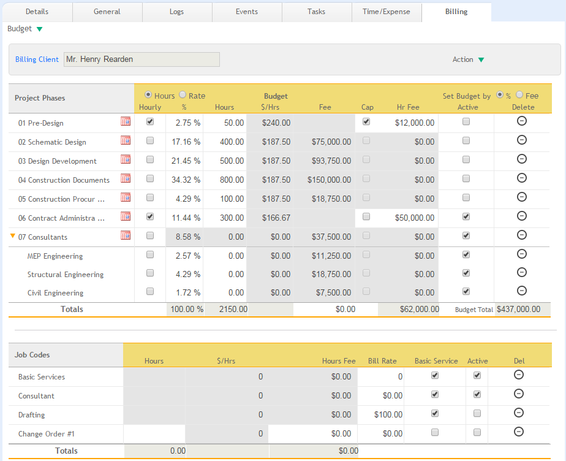The width and height of the screenshot is (566, 461).
Task: Click the MEP Engineering row label
Action: click(55, 256)
